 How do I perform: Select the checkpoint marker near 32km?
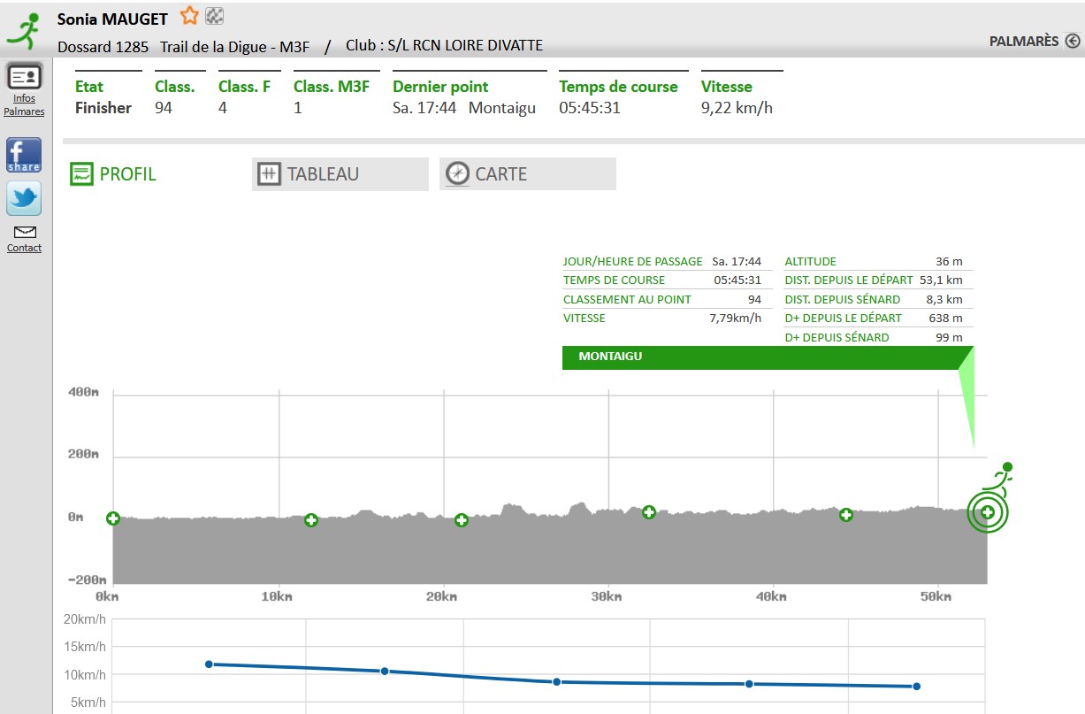pyautogui.click(x=649, y=512)
